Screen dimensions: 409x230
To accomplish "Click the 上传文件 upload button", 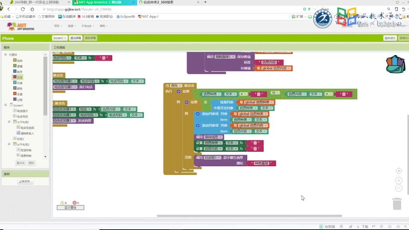I will click(25, 181).
